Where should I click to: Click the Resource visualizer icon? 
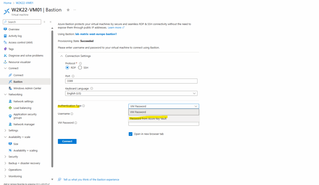[5, 62]
